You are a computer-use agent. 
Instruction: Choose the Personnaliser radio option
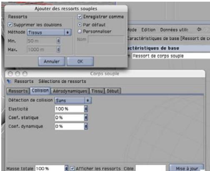point(80,31)
